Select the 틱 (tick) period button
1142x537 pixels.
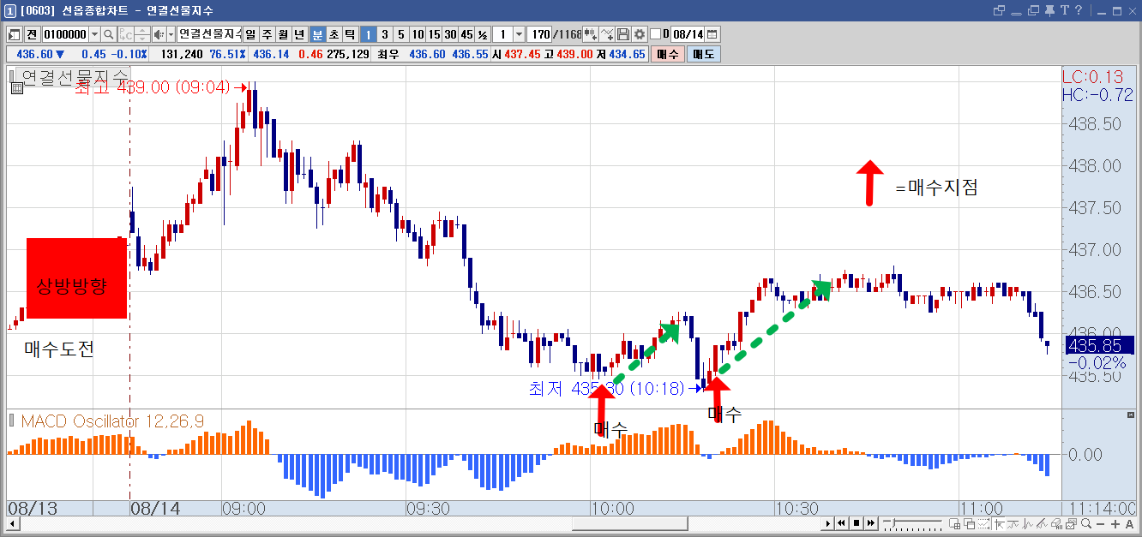point(350,34)
